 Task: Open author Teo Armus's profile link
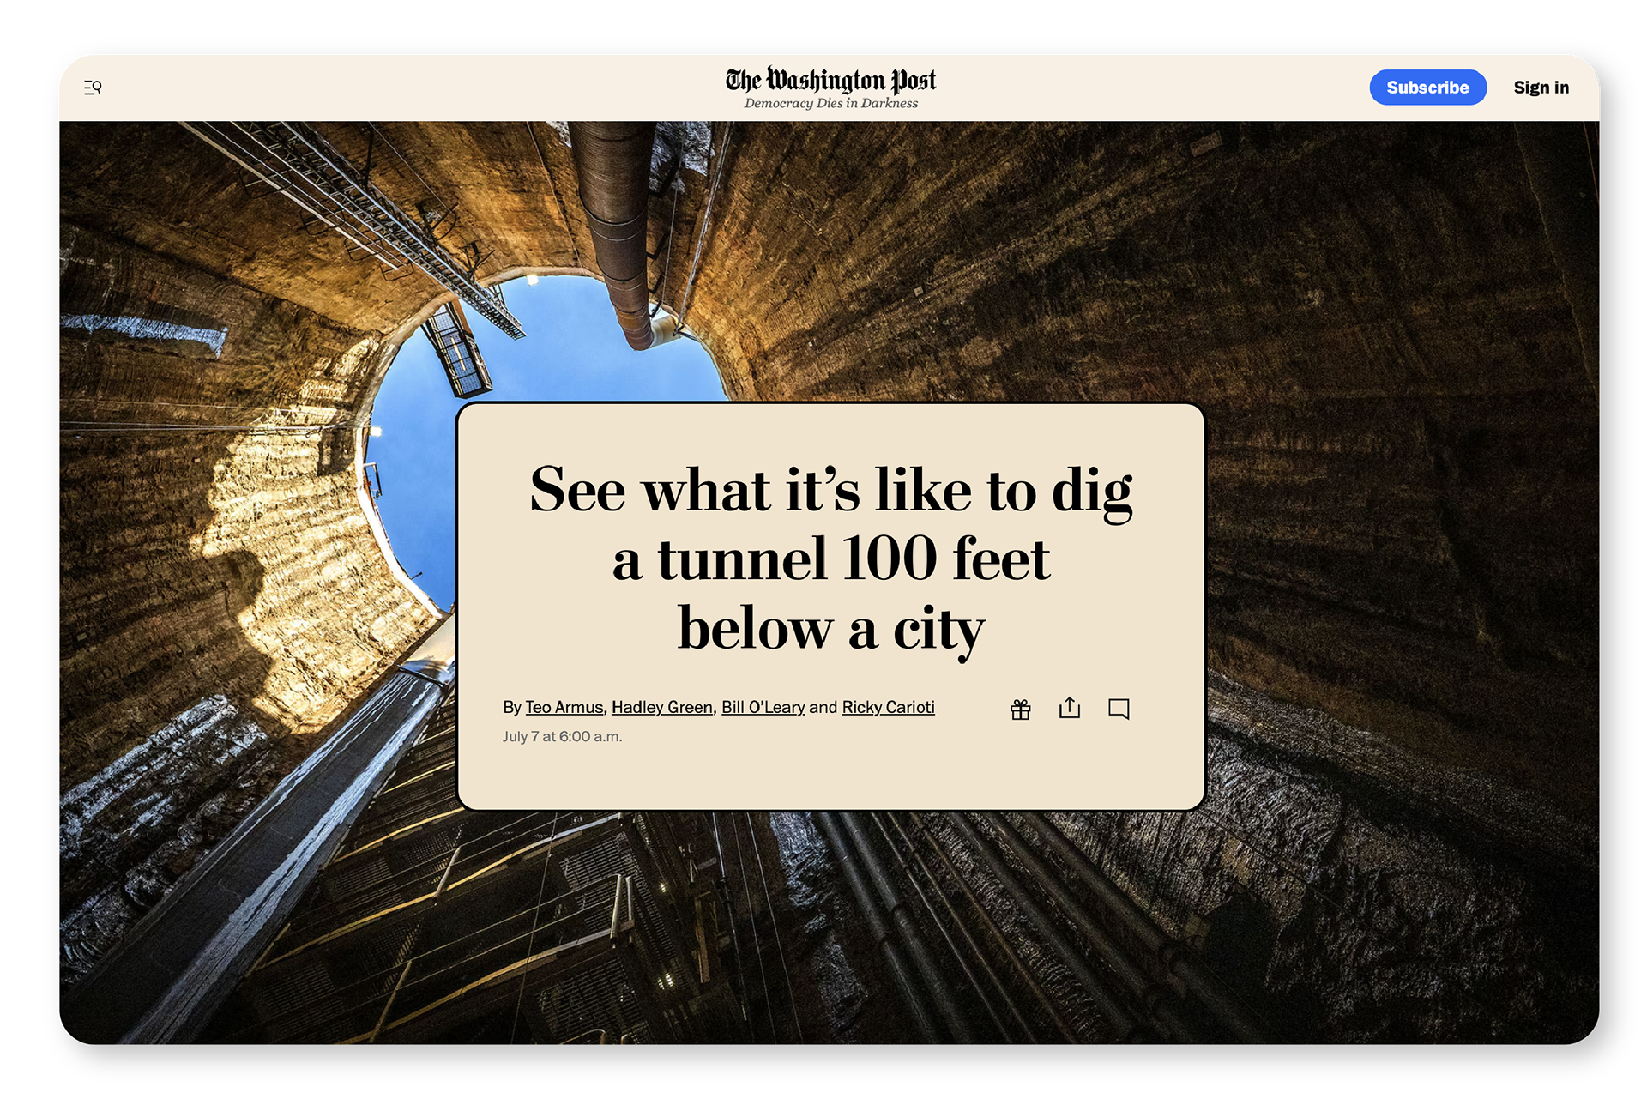point(564,707)
